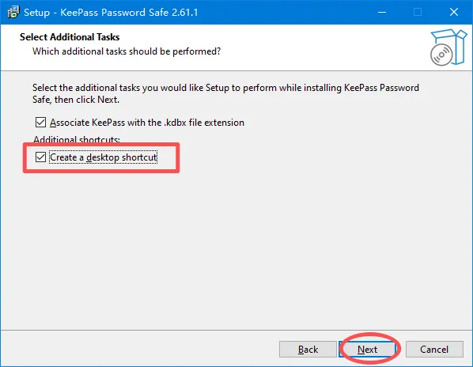Click the box-and-disc installer icon in header

448,47
